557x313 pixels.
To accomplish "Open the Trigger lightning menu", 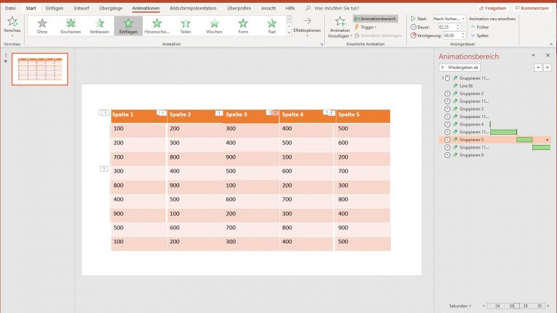I will [366, 27].
